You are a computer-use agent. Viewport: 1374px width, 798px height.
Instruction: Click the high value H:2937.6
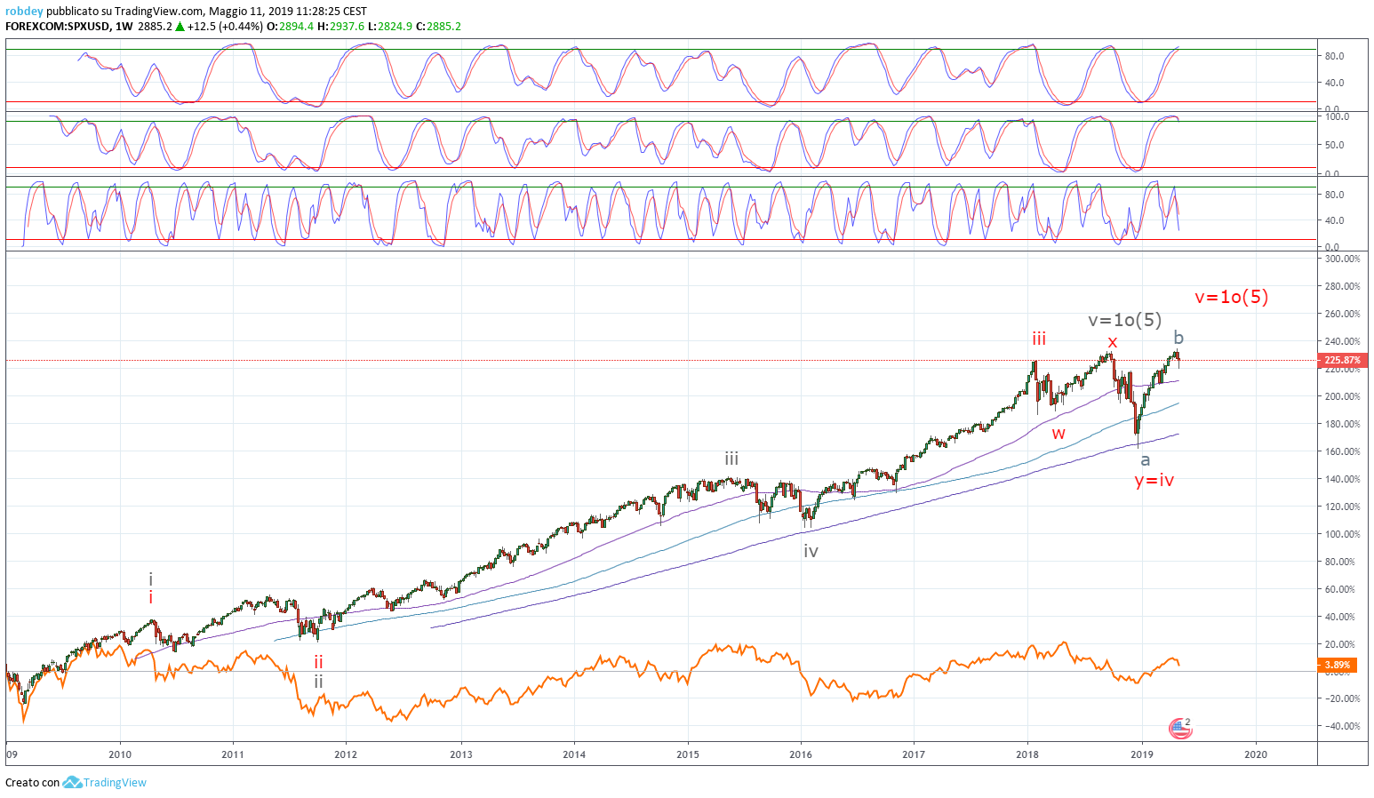coord(341,27)
